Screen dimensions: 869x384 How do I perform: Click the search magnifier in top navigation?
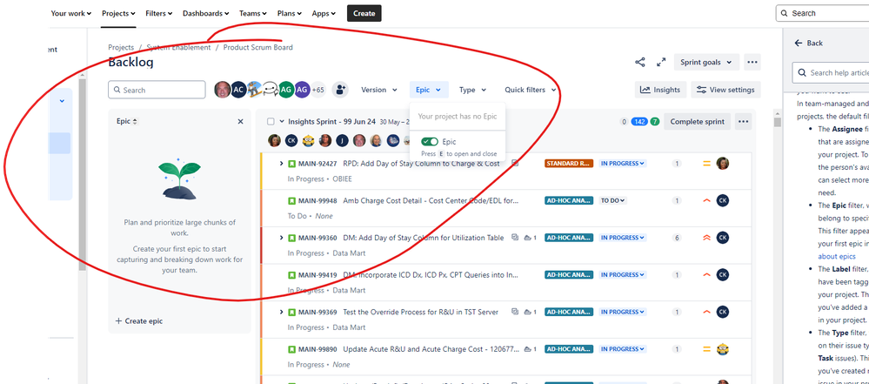click(785, 13)
